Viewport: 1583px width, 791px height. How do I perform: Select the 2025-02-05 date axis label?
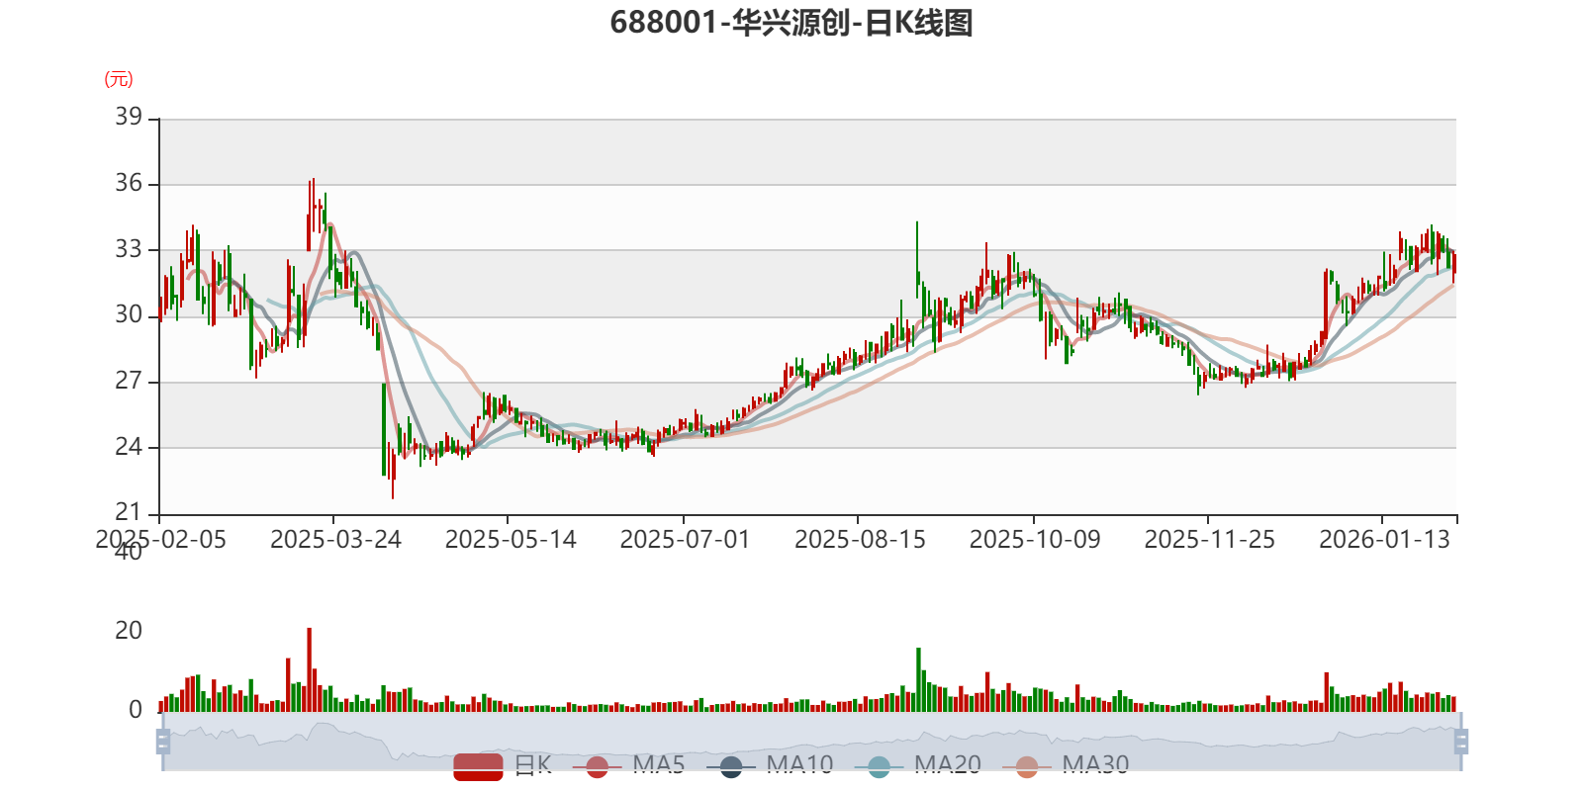(160, 540)
